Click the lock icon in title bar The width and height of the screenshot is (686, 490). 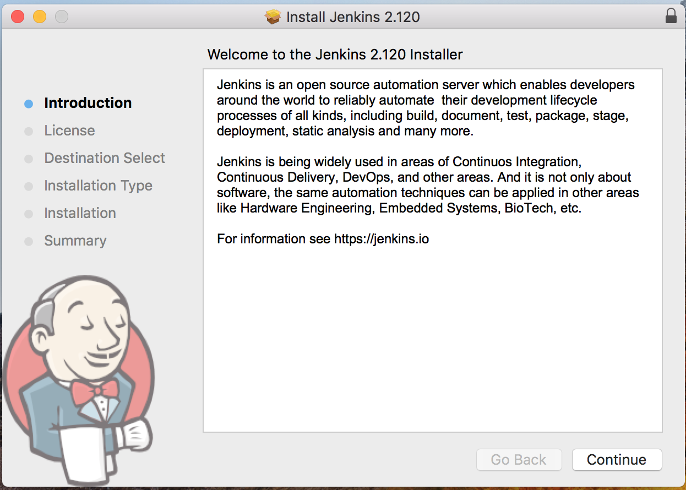click(671, 16)
